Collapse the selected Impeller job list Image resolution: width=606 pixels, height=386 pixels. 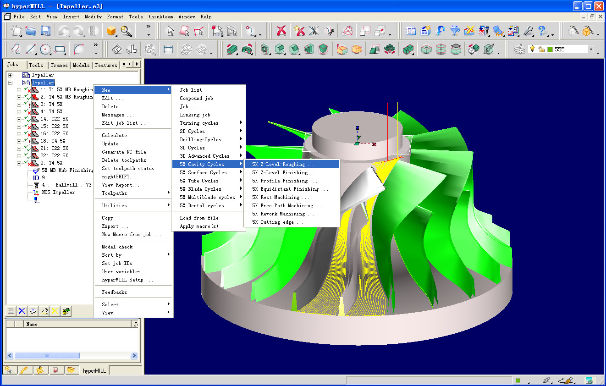10,83
